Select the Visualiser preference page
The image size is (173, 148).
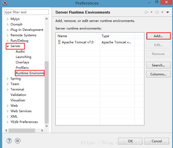pyautogui.click(x=18, y=100)
